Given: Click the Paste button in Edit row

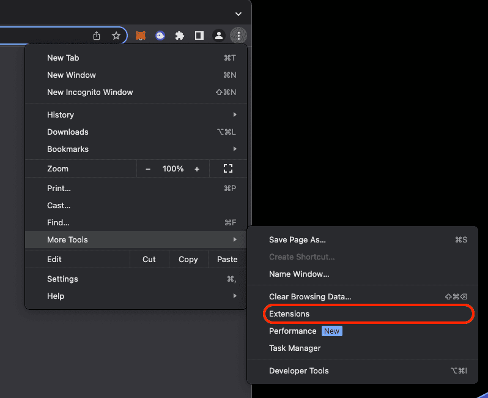Looking at the screenshot, I should tap(227, 259).
